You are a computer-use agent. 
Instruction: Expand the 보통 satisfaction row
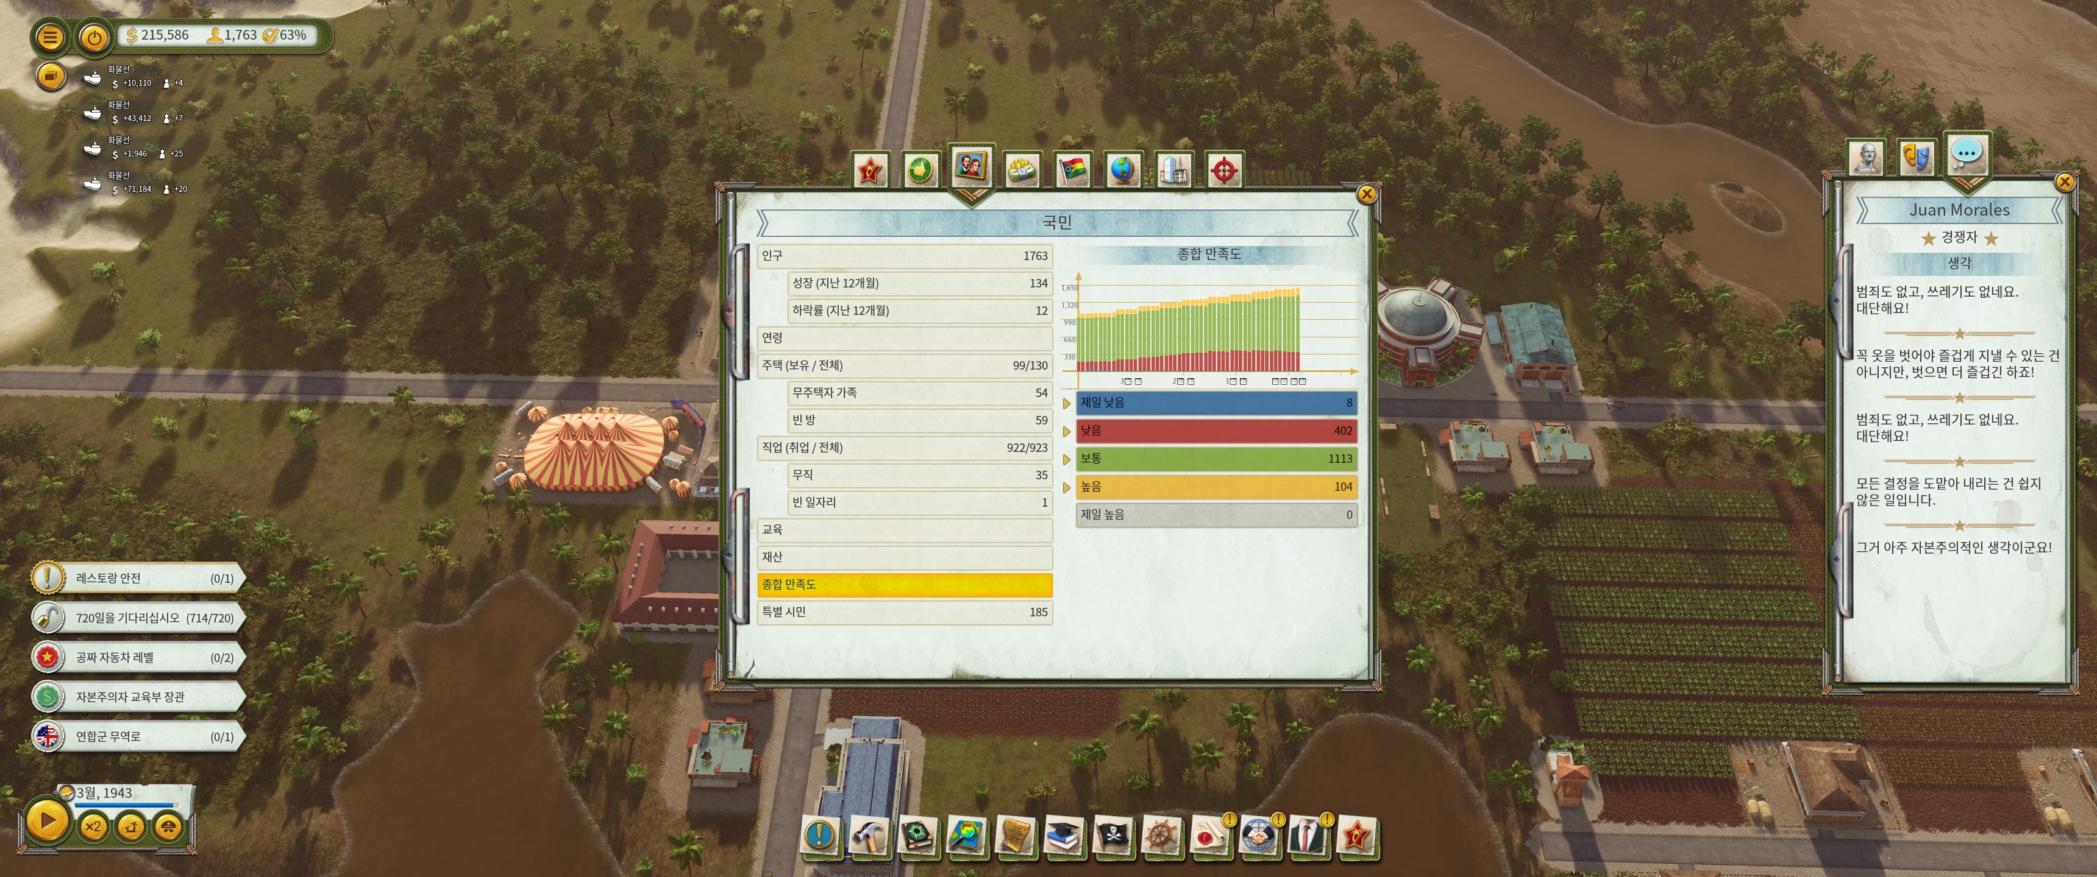tap(1066, 460)
